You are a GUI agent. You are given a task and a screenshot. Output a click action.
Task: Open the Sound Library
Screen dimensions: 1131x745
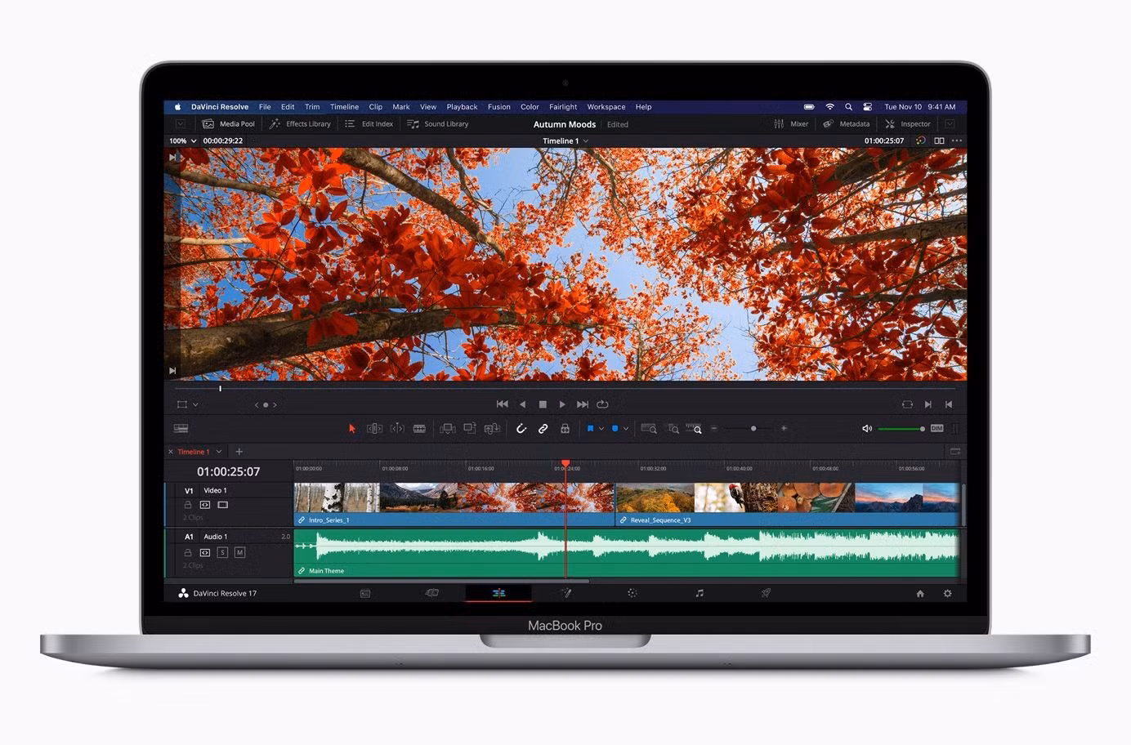[439, 123]
